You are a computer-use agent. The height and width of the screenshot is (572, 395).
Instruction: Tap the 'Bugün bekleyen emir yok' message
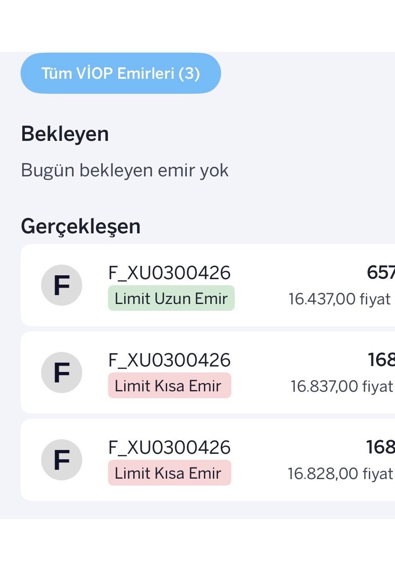[x=125, y=170]
